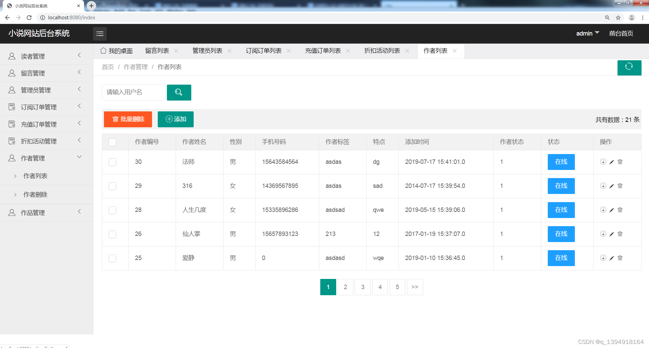The image size is (649, 348).
Task: Click the download icon for author 28
Action: 603,210
